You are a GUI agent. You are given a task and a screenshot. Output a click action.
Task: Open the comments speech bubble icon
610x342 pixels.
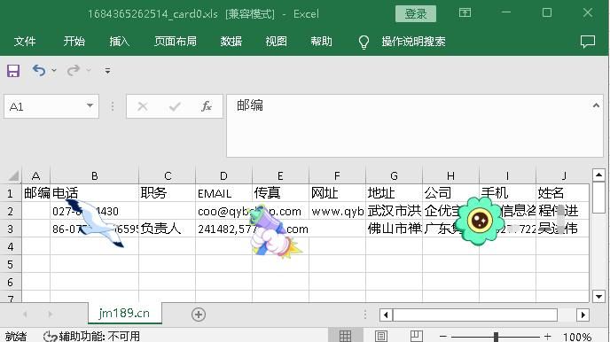[x=588, y=41]
